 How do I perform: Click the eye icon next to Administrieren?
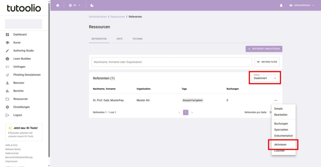click(x=291, y=5)
